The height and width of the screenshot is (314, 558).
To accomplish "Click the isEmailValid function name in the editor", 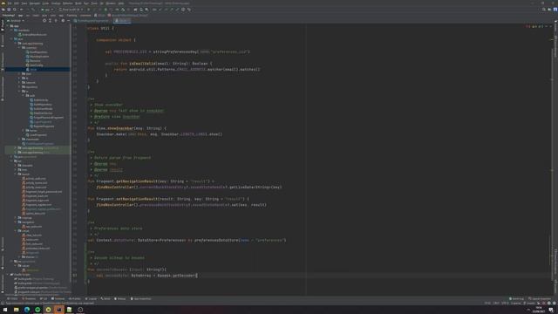I will 142,64.
